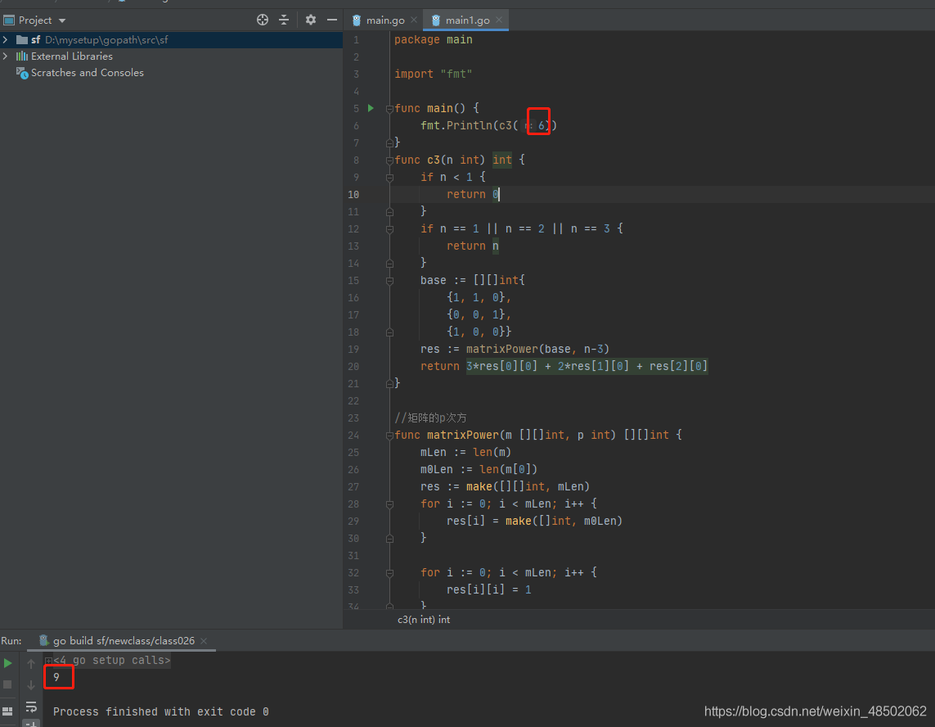
Task: Open Project panel gear settings
Action: [x=311, y=20]
